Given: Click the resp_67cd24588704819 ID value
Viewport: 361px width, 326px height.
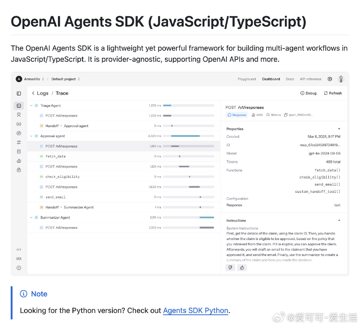Looking at the screenshot, I should 320,145.
